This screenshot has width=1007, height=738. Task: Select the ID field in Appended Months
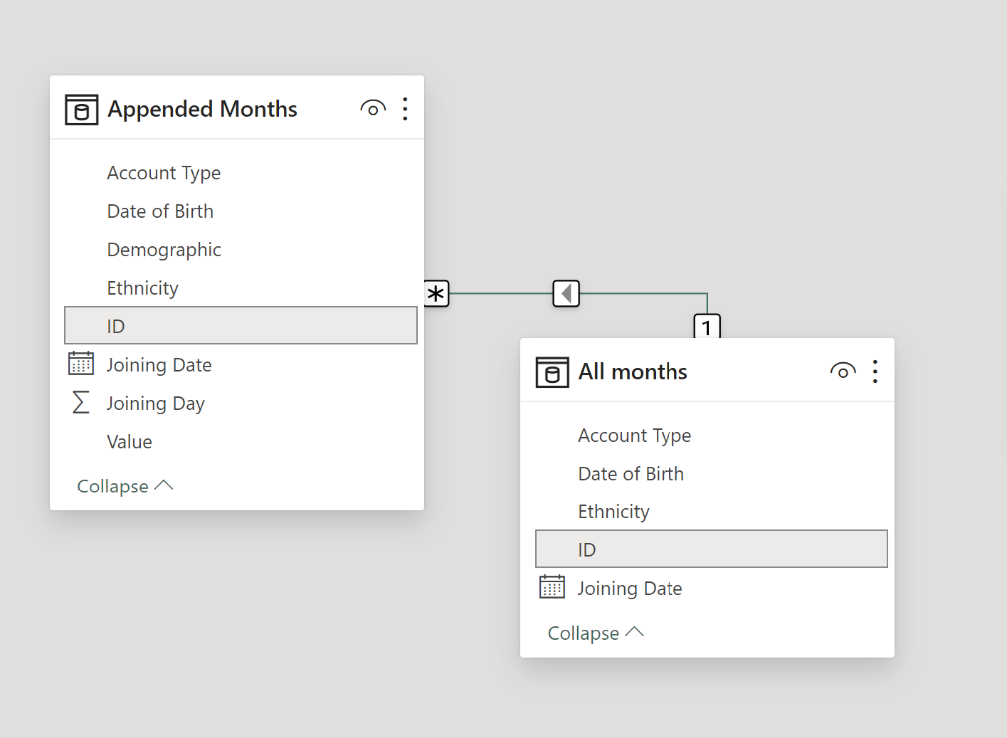point(241,326)
